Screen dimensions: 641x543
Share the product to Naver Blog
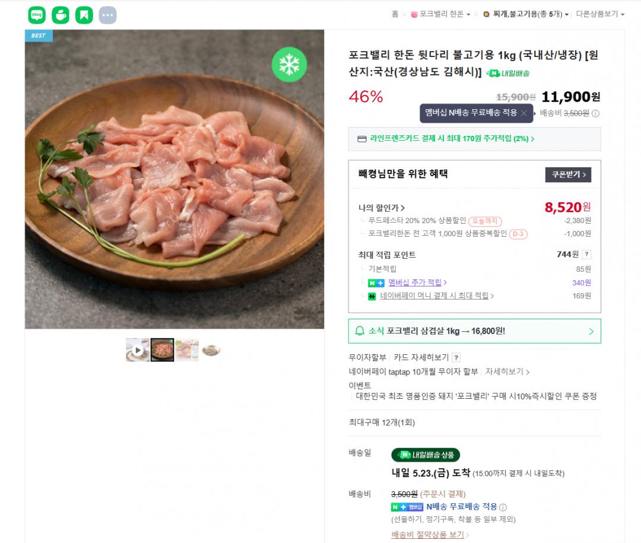37,15
